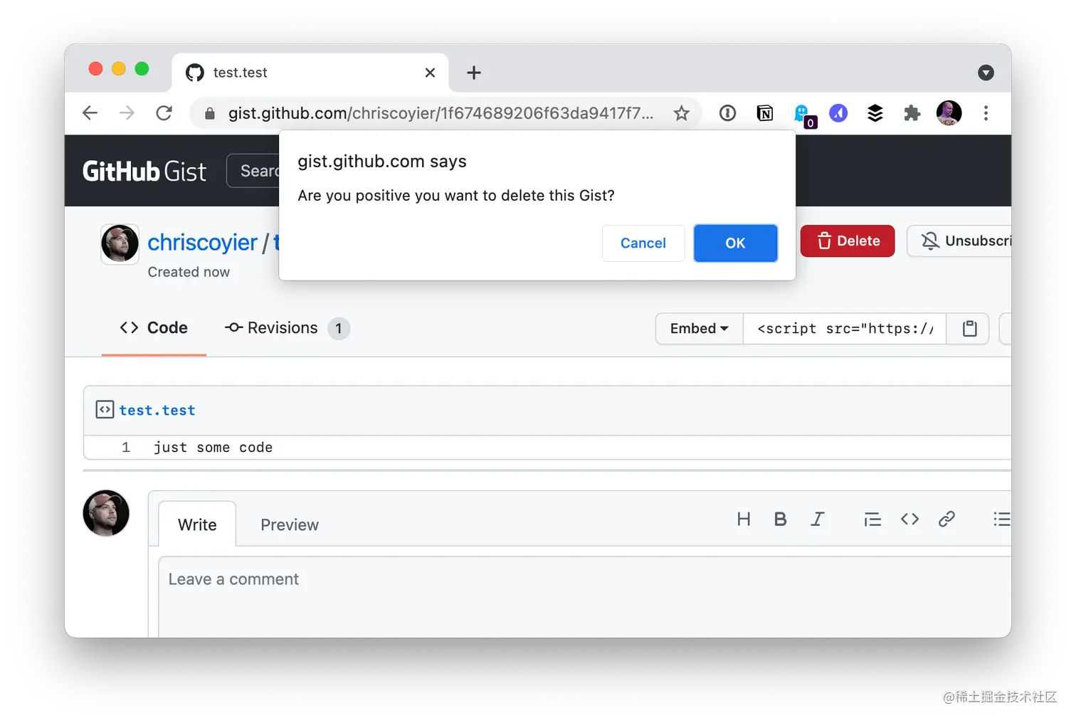Viewport: 1076px width, 723px height.
Task: Select the Write tab
Action: [x=197, y=525]
